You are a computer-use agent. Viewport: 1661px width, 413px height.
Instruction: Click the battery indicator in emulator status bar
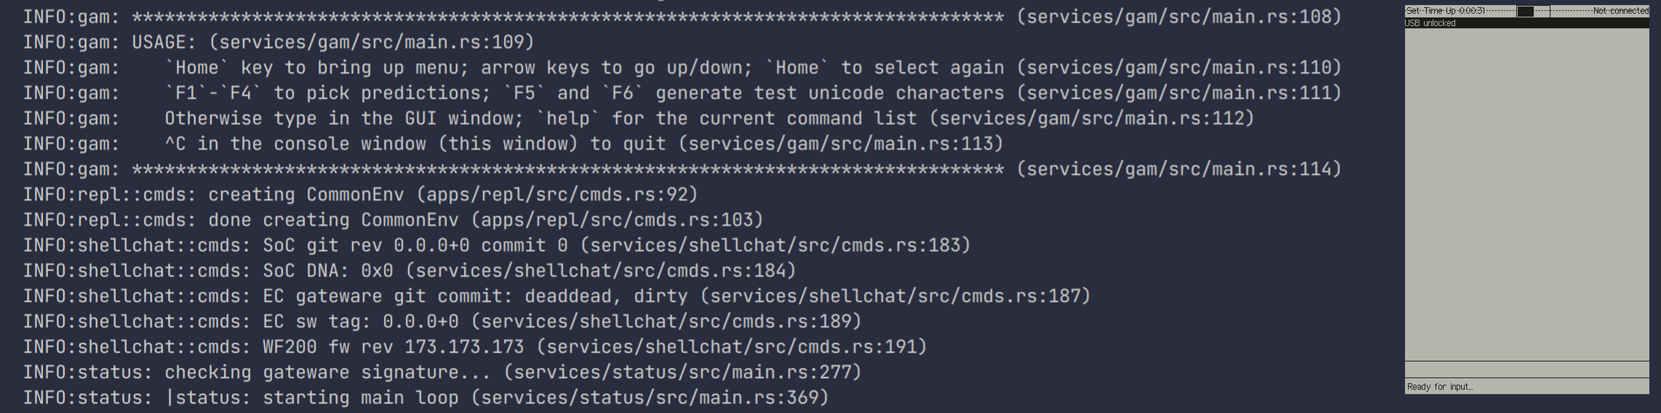[x=1525, y=11]
